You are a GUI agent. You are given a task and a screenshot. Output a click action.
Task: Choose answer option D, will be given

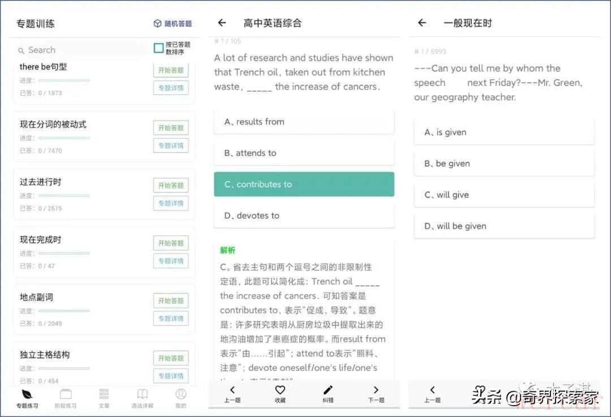click(504, 226)
